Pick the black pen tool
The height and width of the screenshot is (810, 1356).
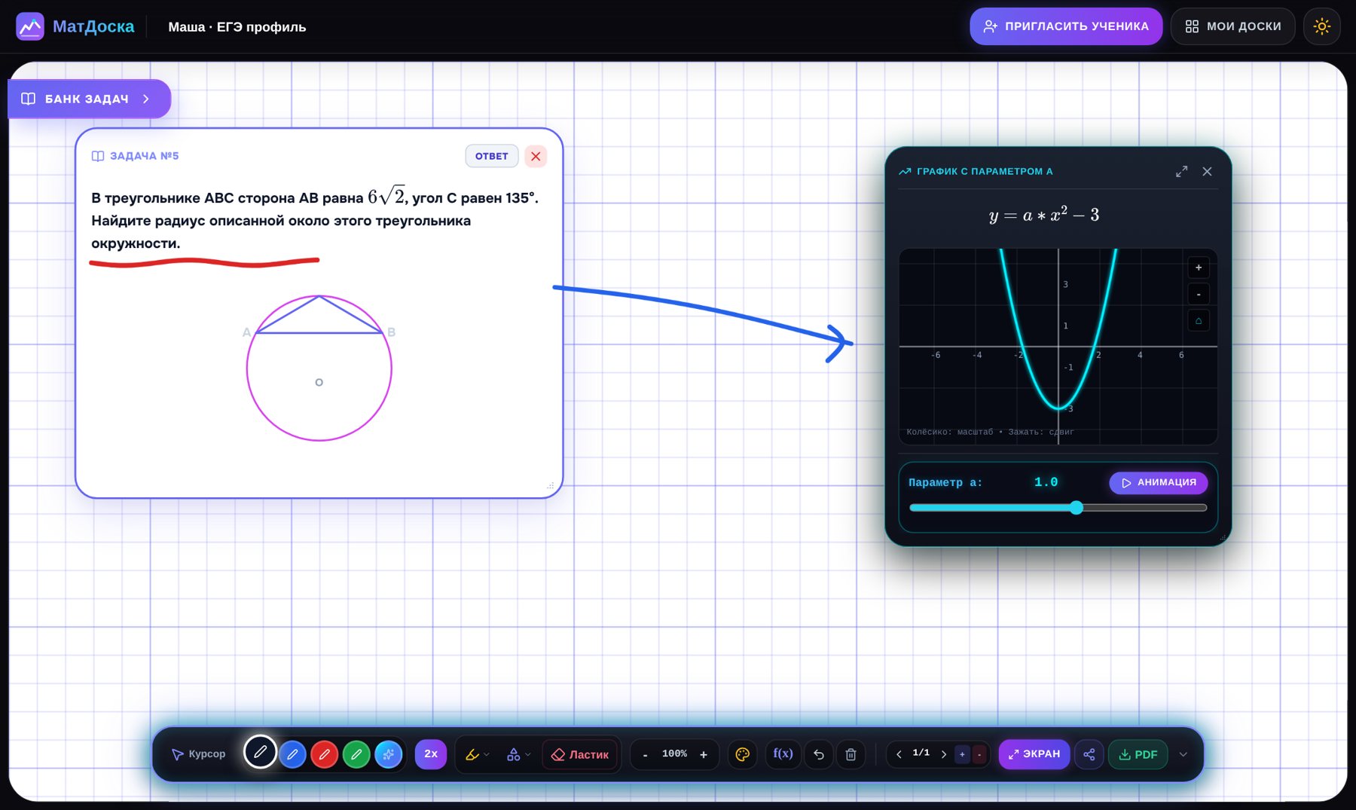click(x=260, y=752)
